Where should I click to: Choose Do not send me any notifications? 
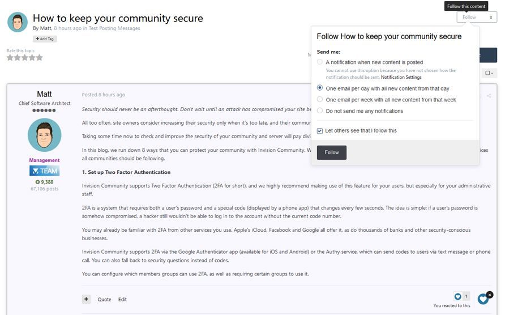click(x=320, y=110)
